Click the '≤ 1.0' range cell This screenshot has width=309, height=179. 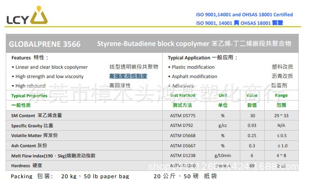click(283, 146)
